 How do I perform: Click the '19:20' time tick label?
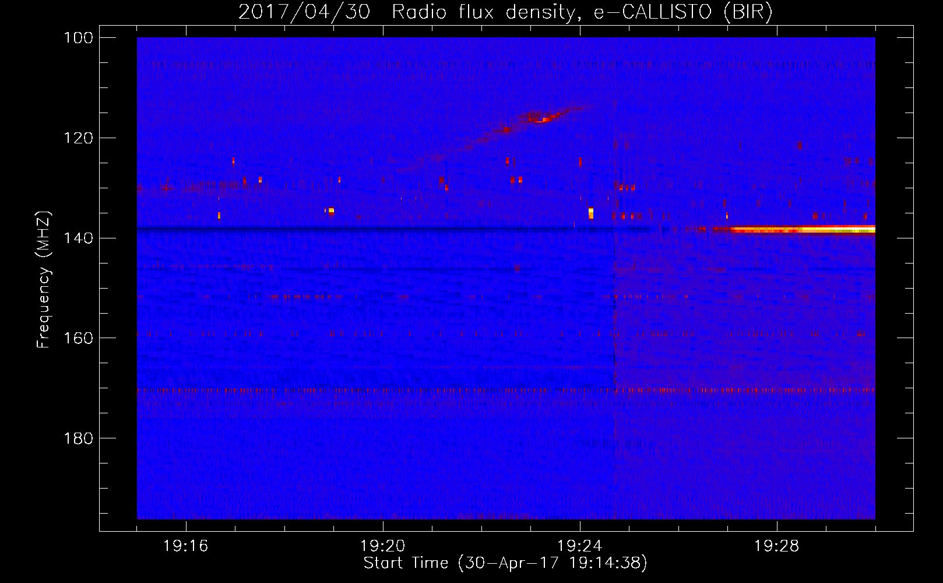click(x=383, y=546)
